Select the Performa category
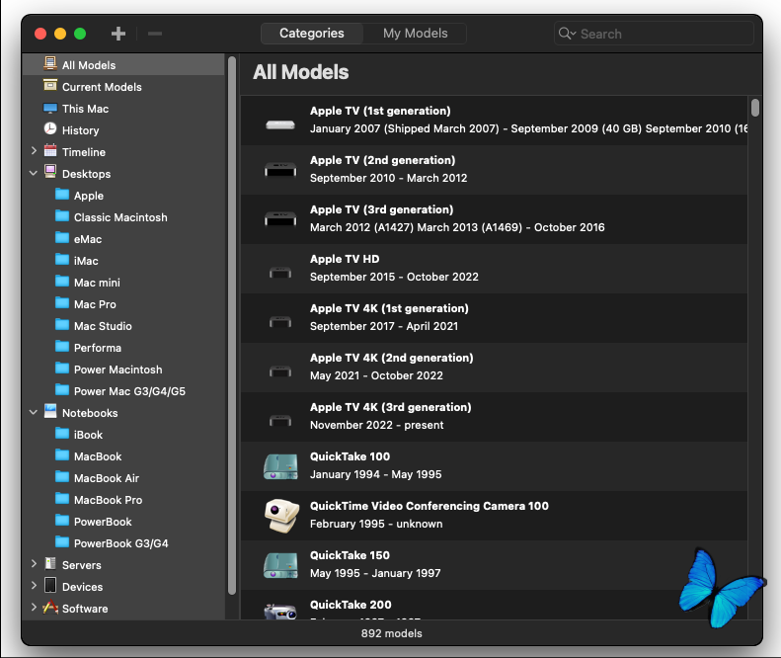 click(123, 348)
